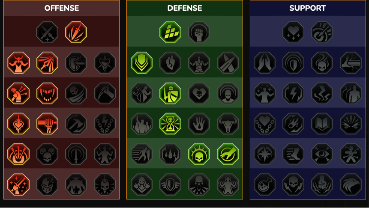This screenshot has height=208, width=369.
Task: Select the potion flask Support mastery
Action: [x=264, y=184]
